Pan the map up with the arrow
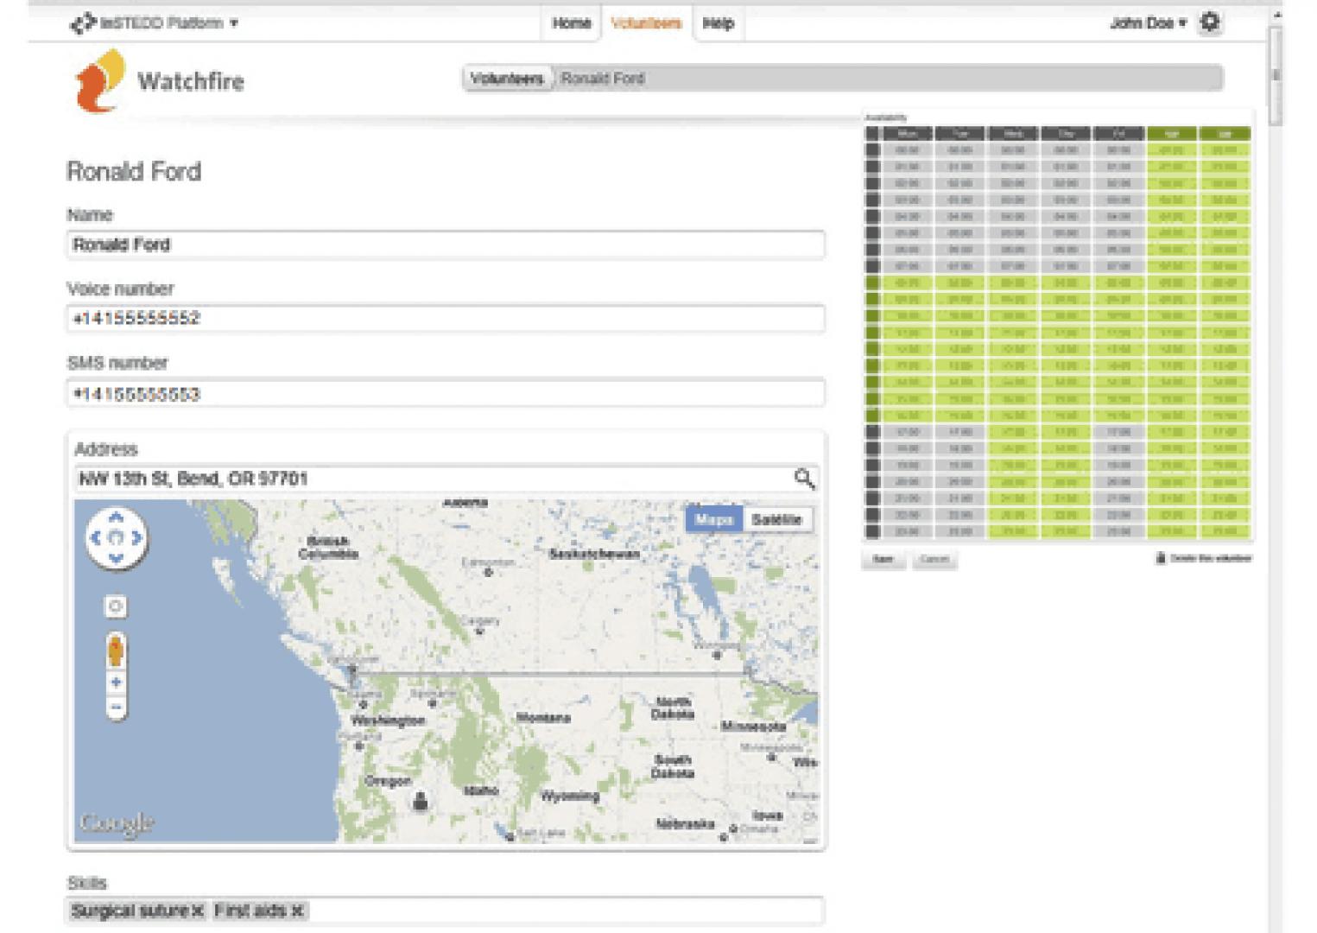1317x933 pixels. (116, 518)
